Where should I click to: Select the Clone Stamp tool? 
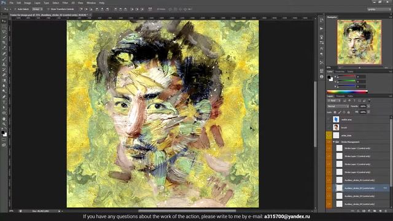pos(4,64)
